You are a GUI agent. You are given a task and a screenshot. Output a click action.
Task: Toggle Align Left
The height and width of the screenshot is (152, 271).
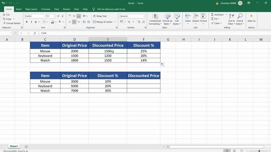(69, 22)
